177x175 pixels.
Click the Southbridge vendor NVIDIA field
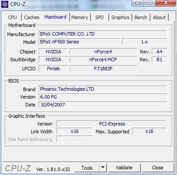coord(54,60)
